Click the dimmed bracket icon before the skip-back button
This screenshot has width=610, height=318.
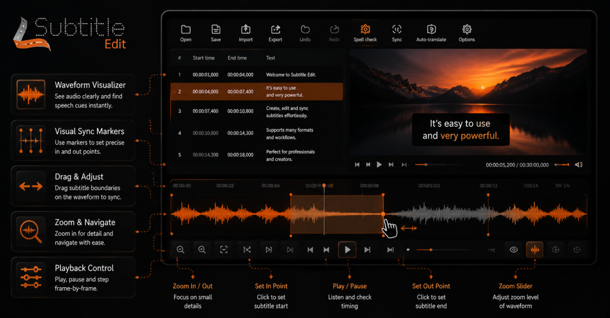coord(290,250)
